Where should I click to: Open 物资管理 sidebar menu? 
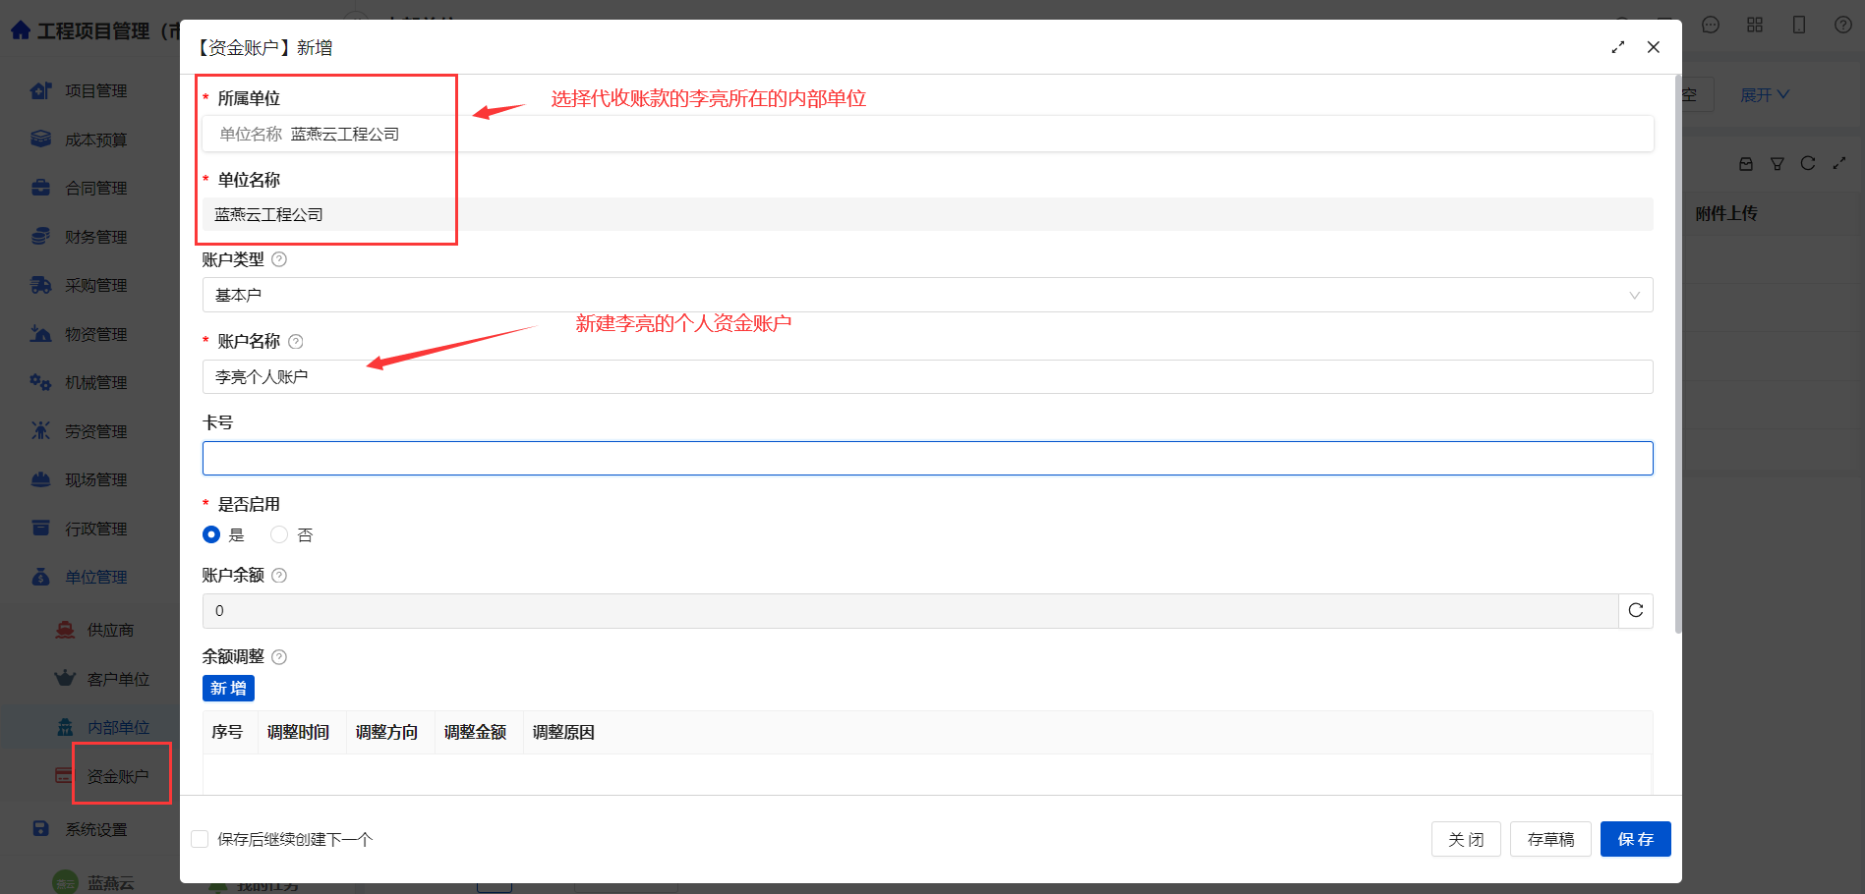95,334
